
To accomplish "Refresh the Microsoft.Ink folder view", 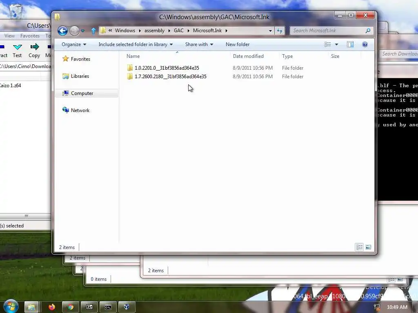I will tap(279, 31).
